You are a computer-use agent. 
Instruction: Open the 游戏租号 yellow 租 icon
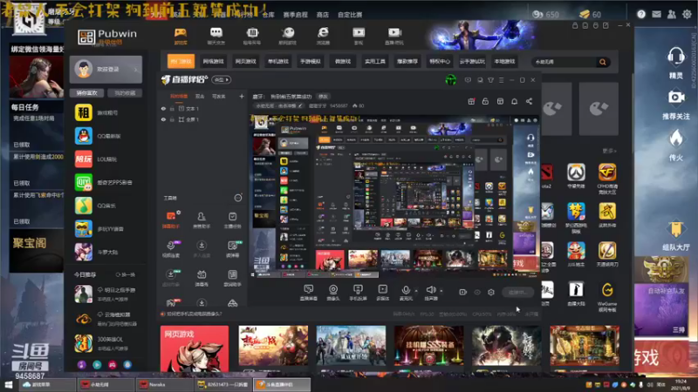tap(83, 113)
